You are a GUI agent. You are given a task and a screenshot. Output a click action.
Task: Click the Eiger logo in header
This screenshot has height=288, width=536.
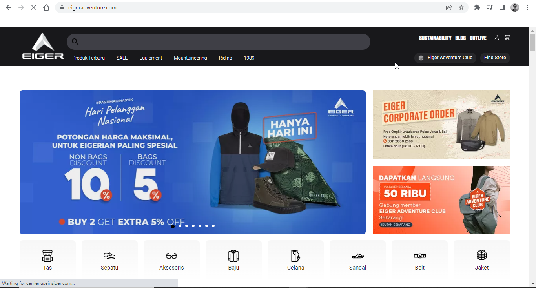[43, 46]
